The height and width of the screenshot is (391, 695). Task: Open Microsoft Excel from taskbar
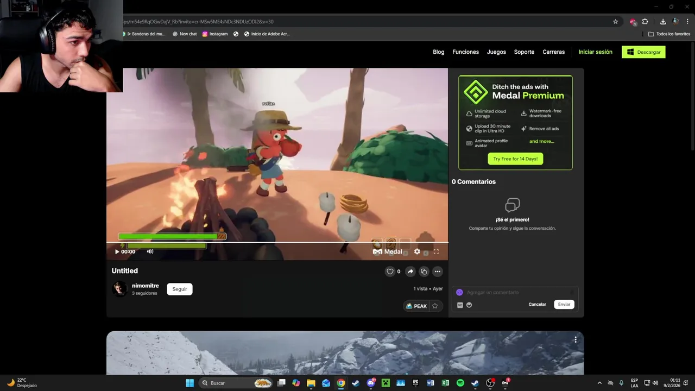pos(445,383)
